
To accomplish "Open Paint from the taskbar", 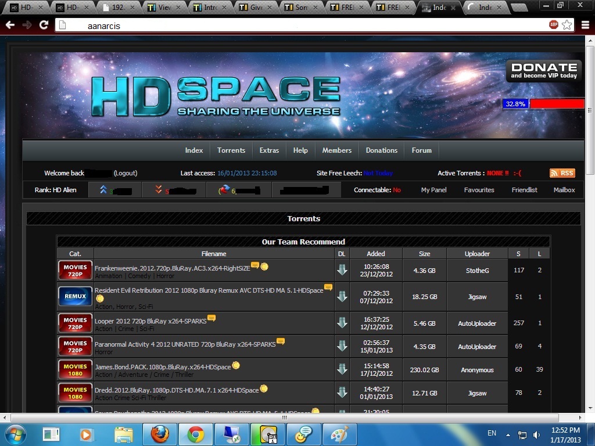I will pos(339,434).
